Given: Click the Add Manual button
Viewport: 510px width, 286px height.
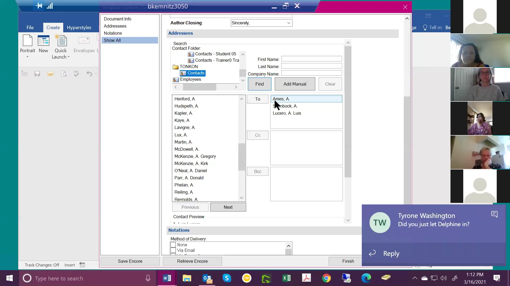Looking at the screenshot, I should (x=295, y=84).
